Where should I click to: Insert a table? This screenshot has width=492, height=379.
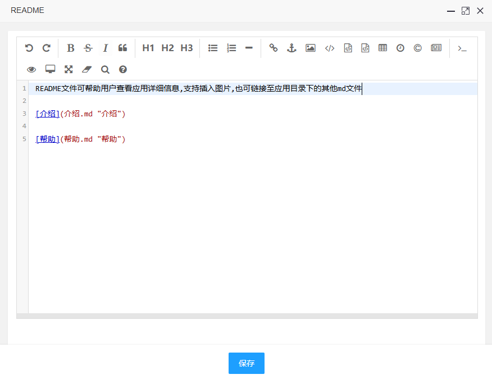click(382, 48)
